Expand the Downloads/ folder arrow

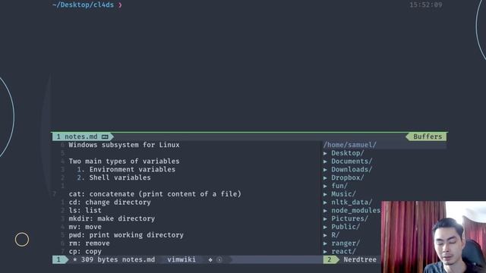point(325,170)
